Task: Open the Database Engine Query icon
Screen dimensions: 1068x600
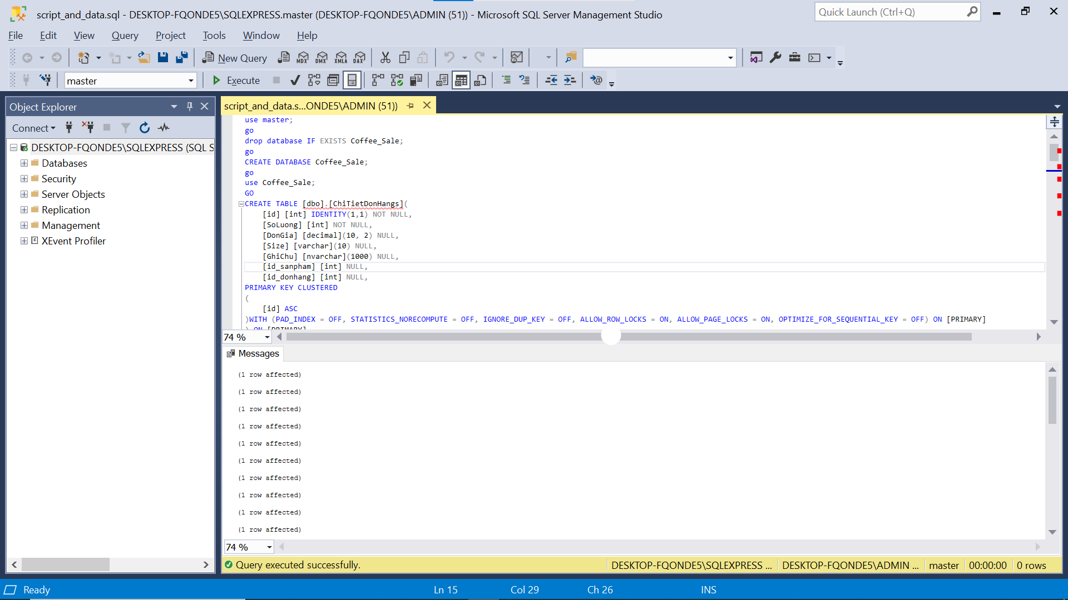Action: tap(284, 57)
